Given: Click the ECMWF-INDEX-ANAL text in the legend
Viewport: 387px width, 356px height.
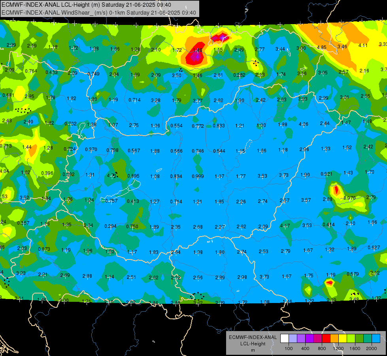Looking at the screenshot, I should pyautogui.click(x=253, y=337).
